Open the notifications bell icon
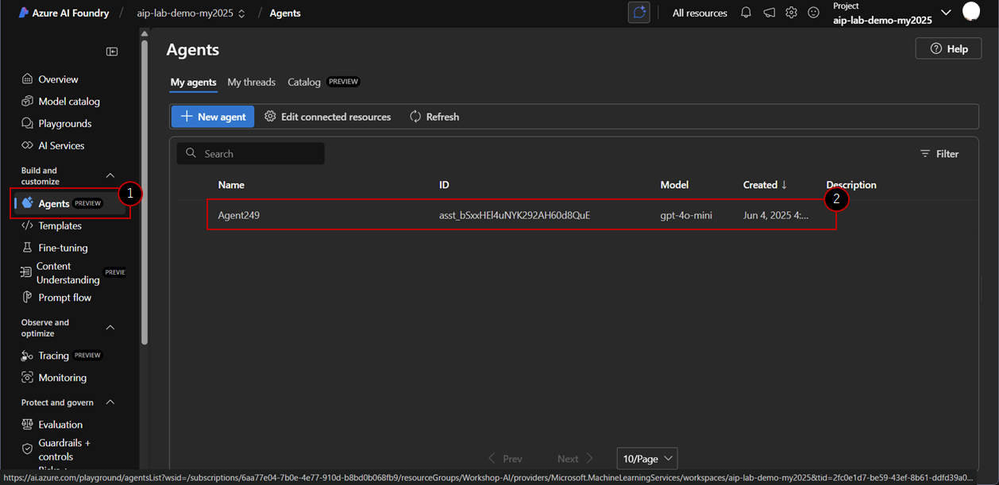This screenshot has width=999, height=485. (746, 13)
